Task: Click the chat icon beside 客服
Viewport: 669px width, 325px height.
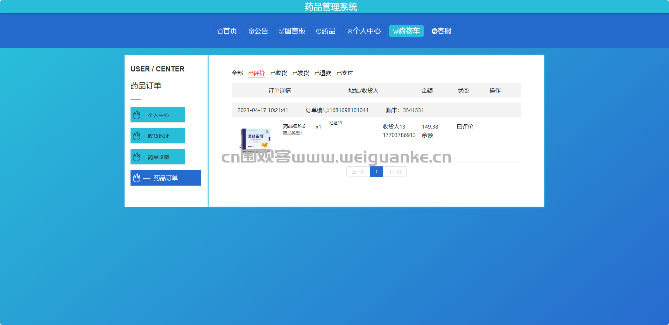Action: 435,31
